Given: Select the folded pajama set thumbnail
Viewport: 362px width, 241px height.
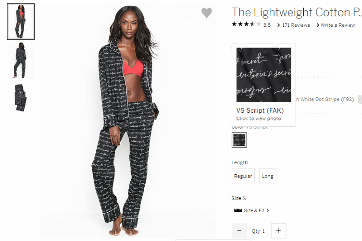Looking at the screenshot, I should [21, 98].
